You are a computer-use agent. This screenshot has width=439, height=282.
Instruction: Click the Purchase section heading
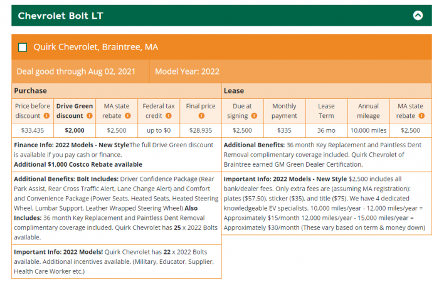point(31,91)
